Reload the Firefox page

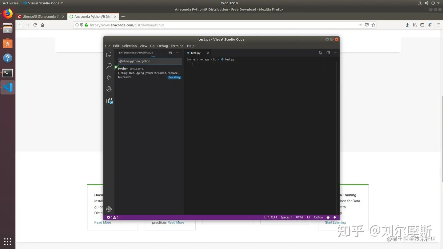(x=35, y=25)
